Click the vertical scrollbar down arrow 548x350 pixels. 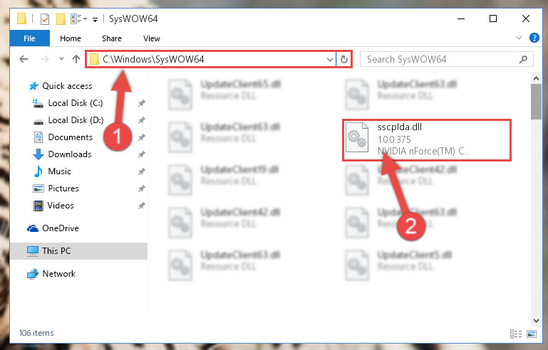click(x=536, y=320)
